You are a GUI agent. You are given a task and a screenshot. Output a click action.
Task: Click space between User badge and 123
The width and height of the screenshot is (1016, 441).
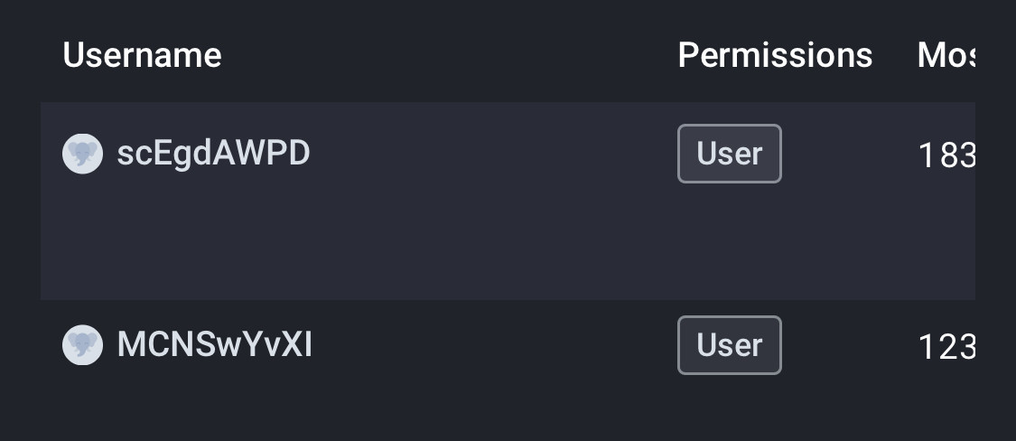[849, 345]
